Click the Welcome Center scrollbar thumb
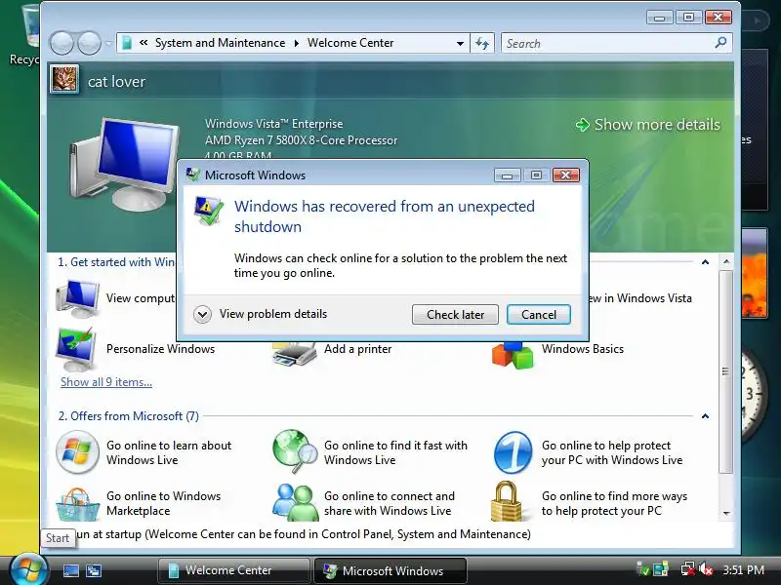The image size is (781, 585). 726,371
